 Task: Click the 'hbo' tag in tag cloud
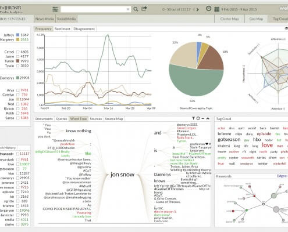click(257, 139)
